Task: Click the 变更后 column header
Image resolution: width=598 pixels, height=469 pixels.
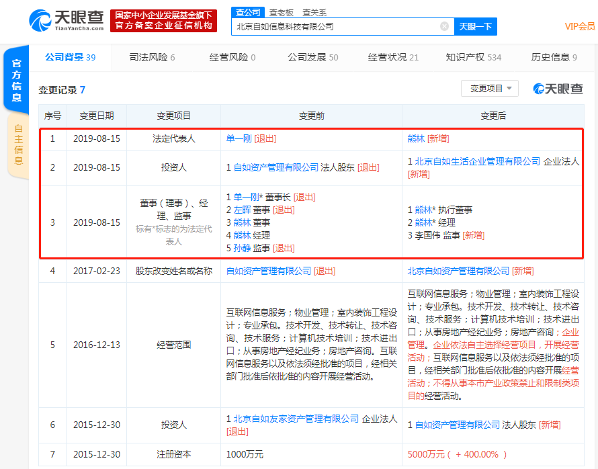Action: [493, 116]
